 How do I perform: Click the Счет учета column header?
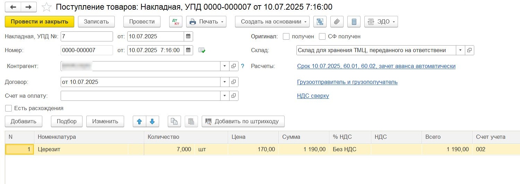(496, 137)
